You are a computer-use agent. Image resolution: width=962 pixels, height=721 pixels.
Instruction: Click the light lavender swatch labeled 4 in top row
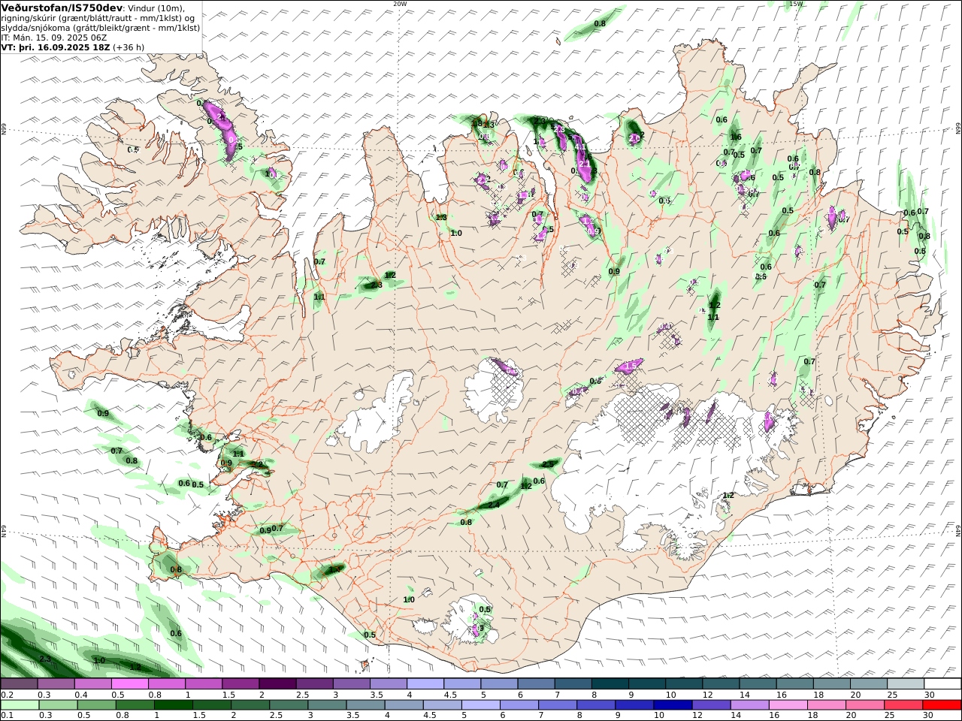(425, 684)
